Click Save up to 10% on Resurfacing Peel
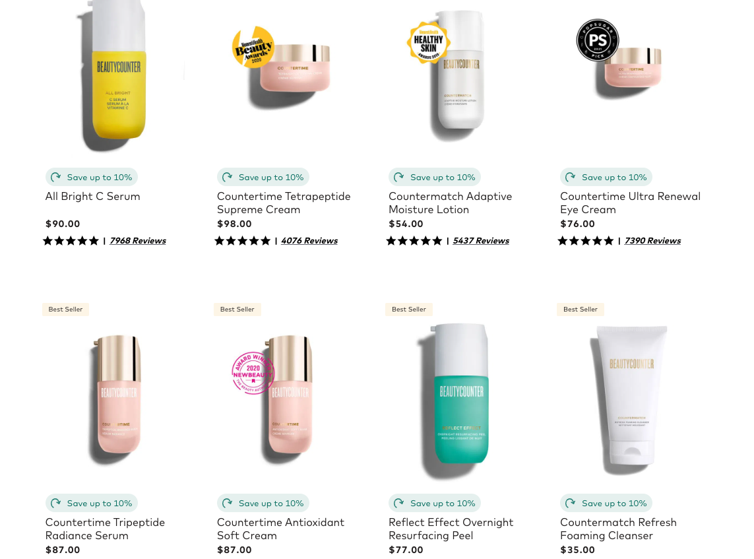This screenshot has width=754, height=559. [434, 503]
